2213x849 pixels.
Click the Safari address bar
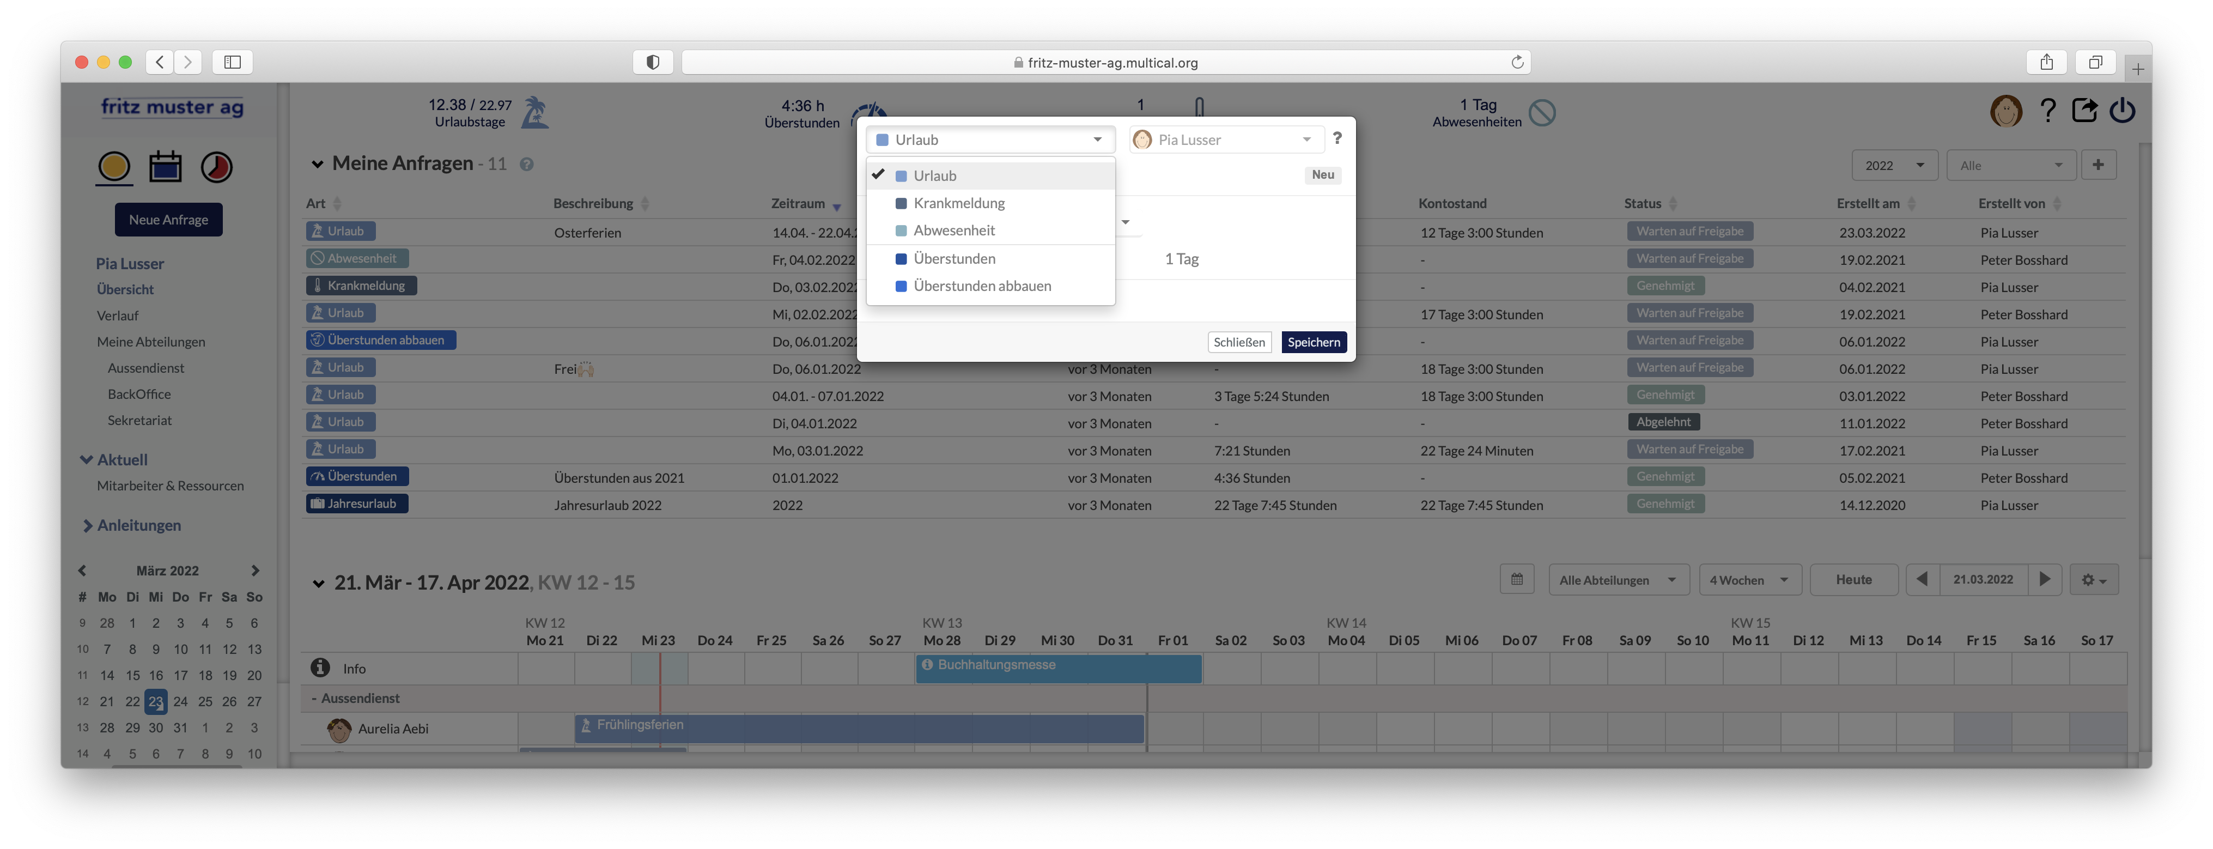[x=1105, y=62]
